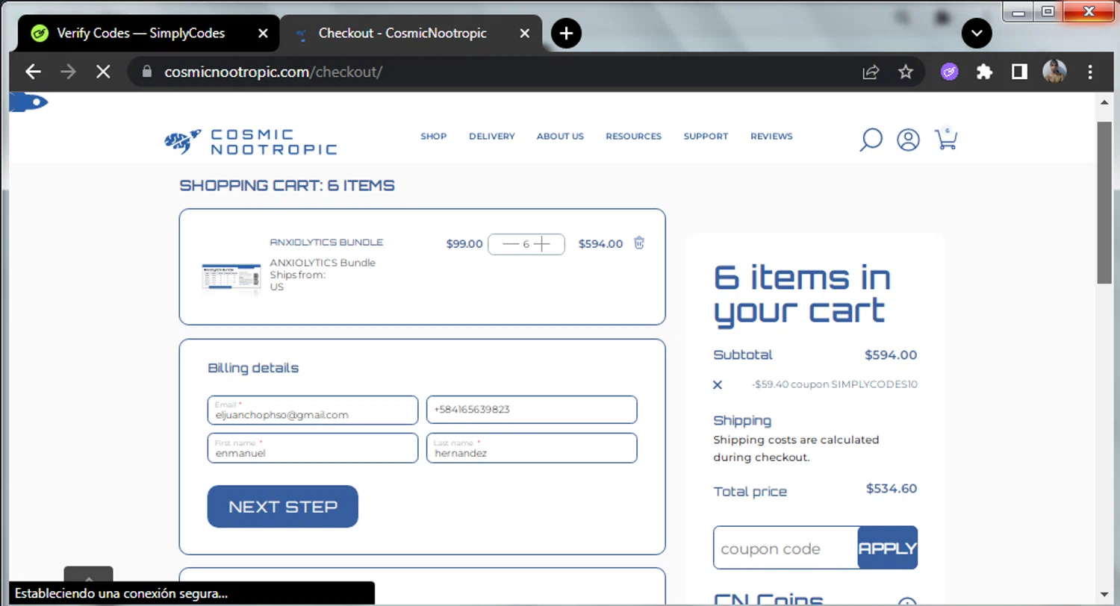The width and height of the screenshot is (1120, 606).
Task: Click the scrollbar up arrow
Action: [x=1104, y=101]
